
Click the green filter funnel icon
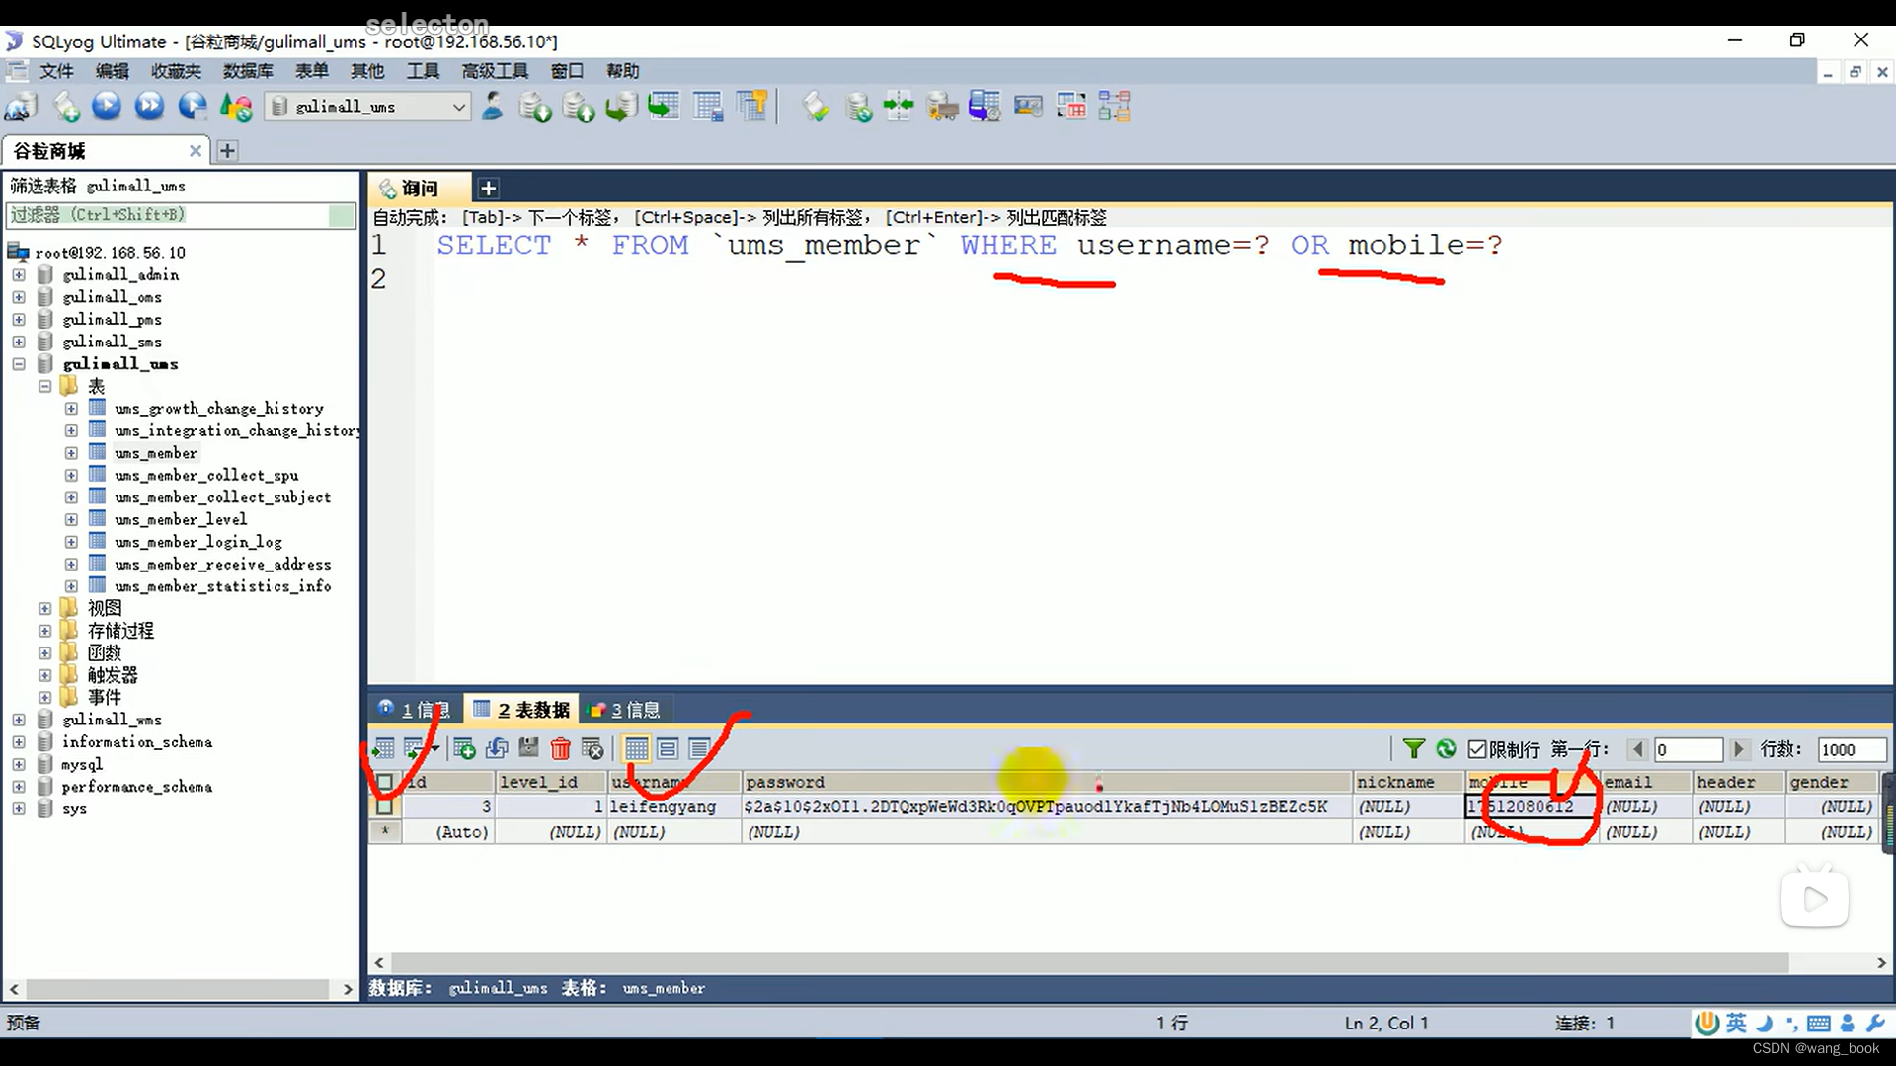pyautogui.click(x=1414, y=749)
